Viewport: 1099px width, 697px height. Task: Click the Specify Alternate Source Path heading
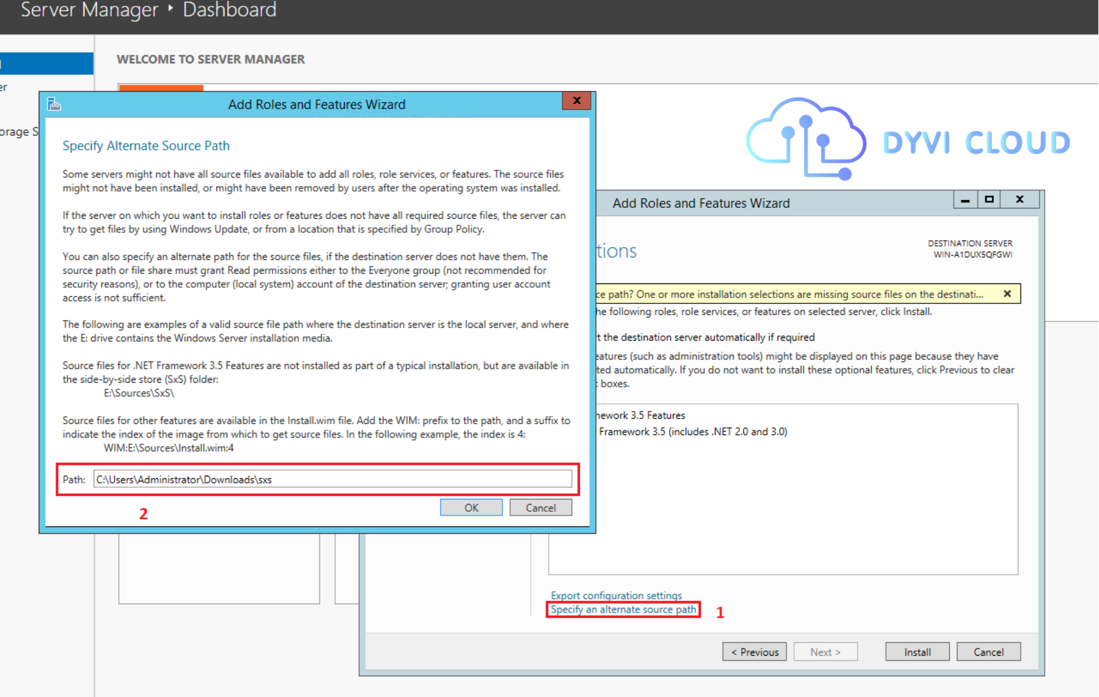point(146,146)
